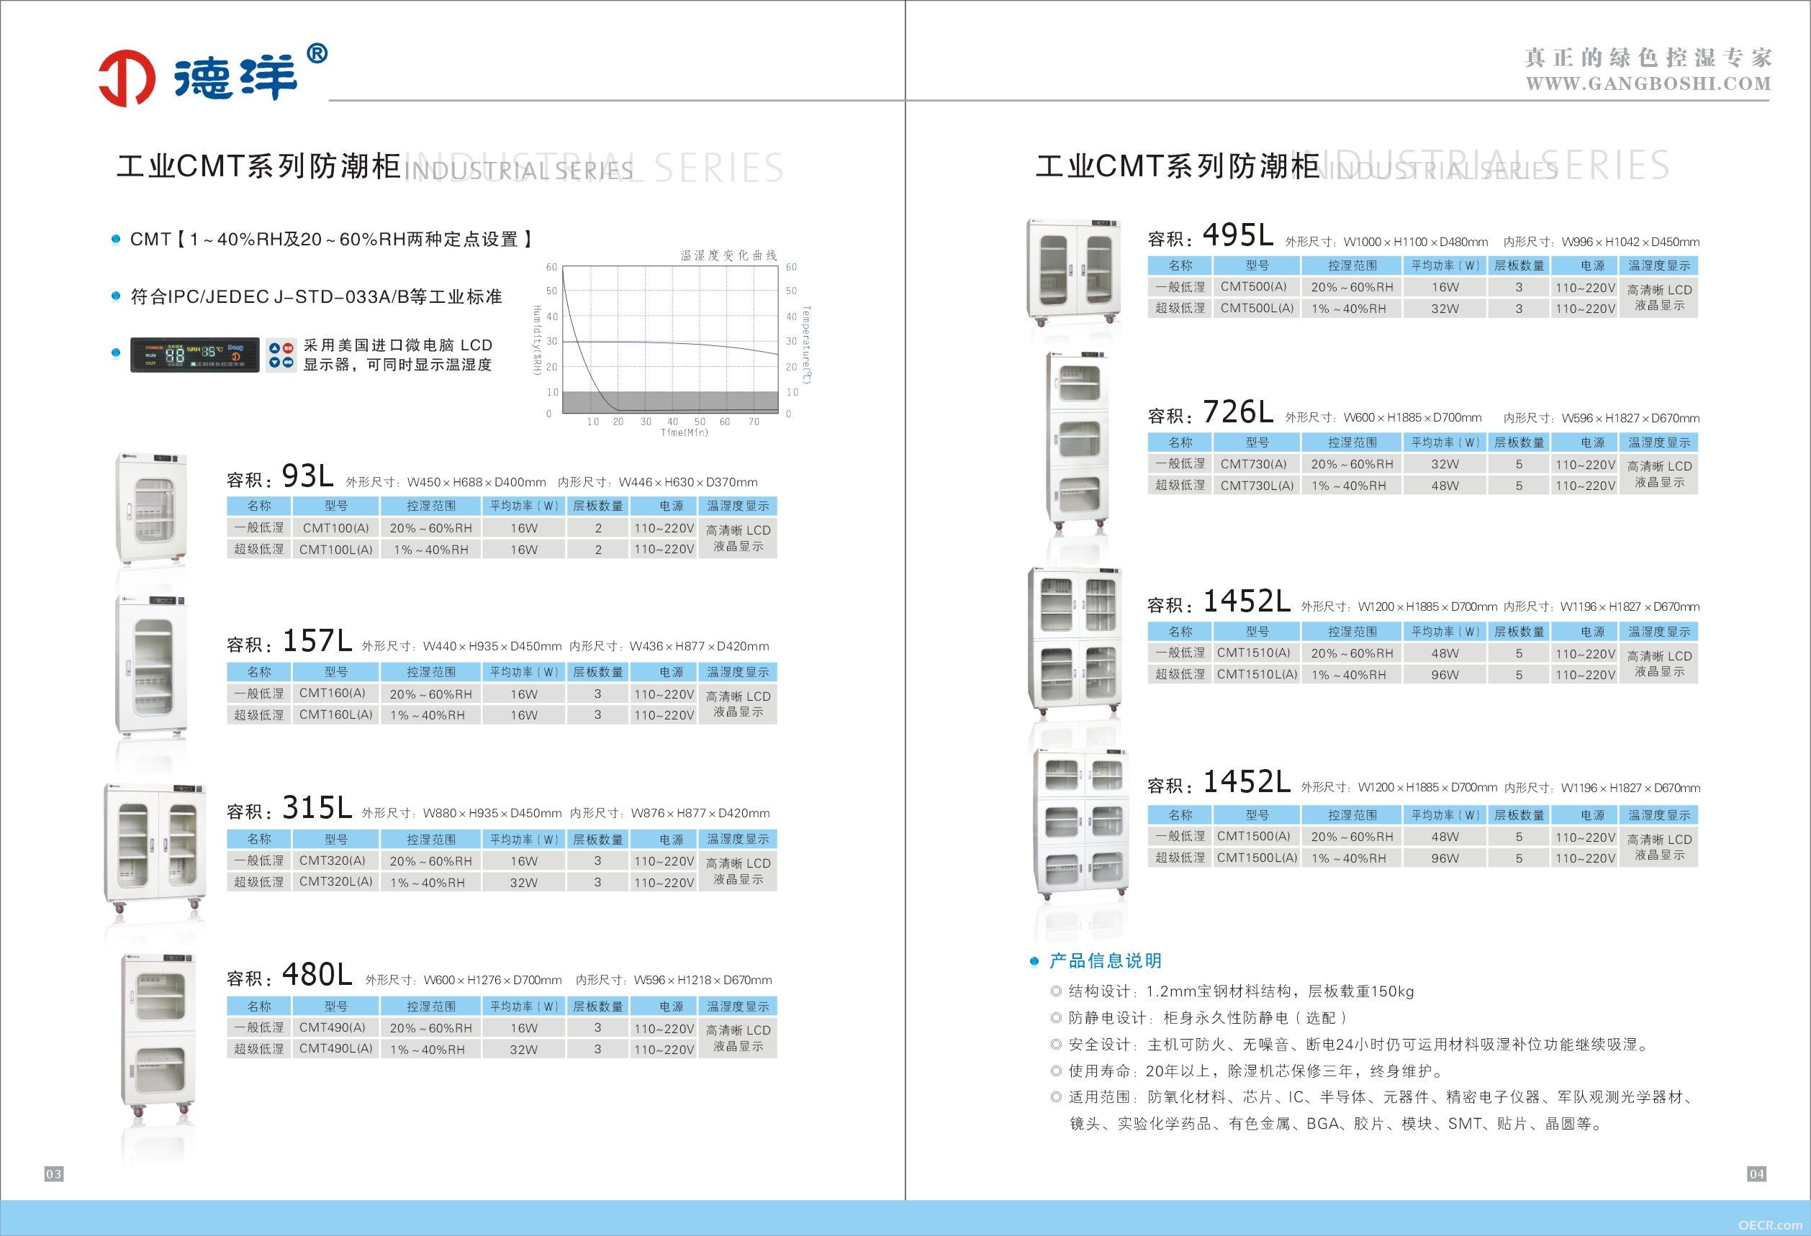Click the CMT1500 six-door cabinet image
The image size is (1811, 1236).
[1082, 824]
